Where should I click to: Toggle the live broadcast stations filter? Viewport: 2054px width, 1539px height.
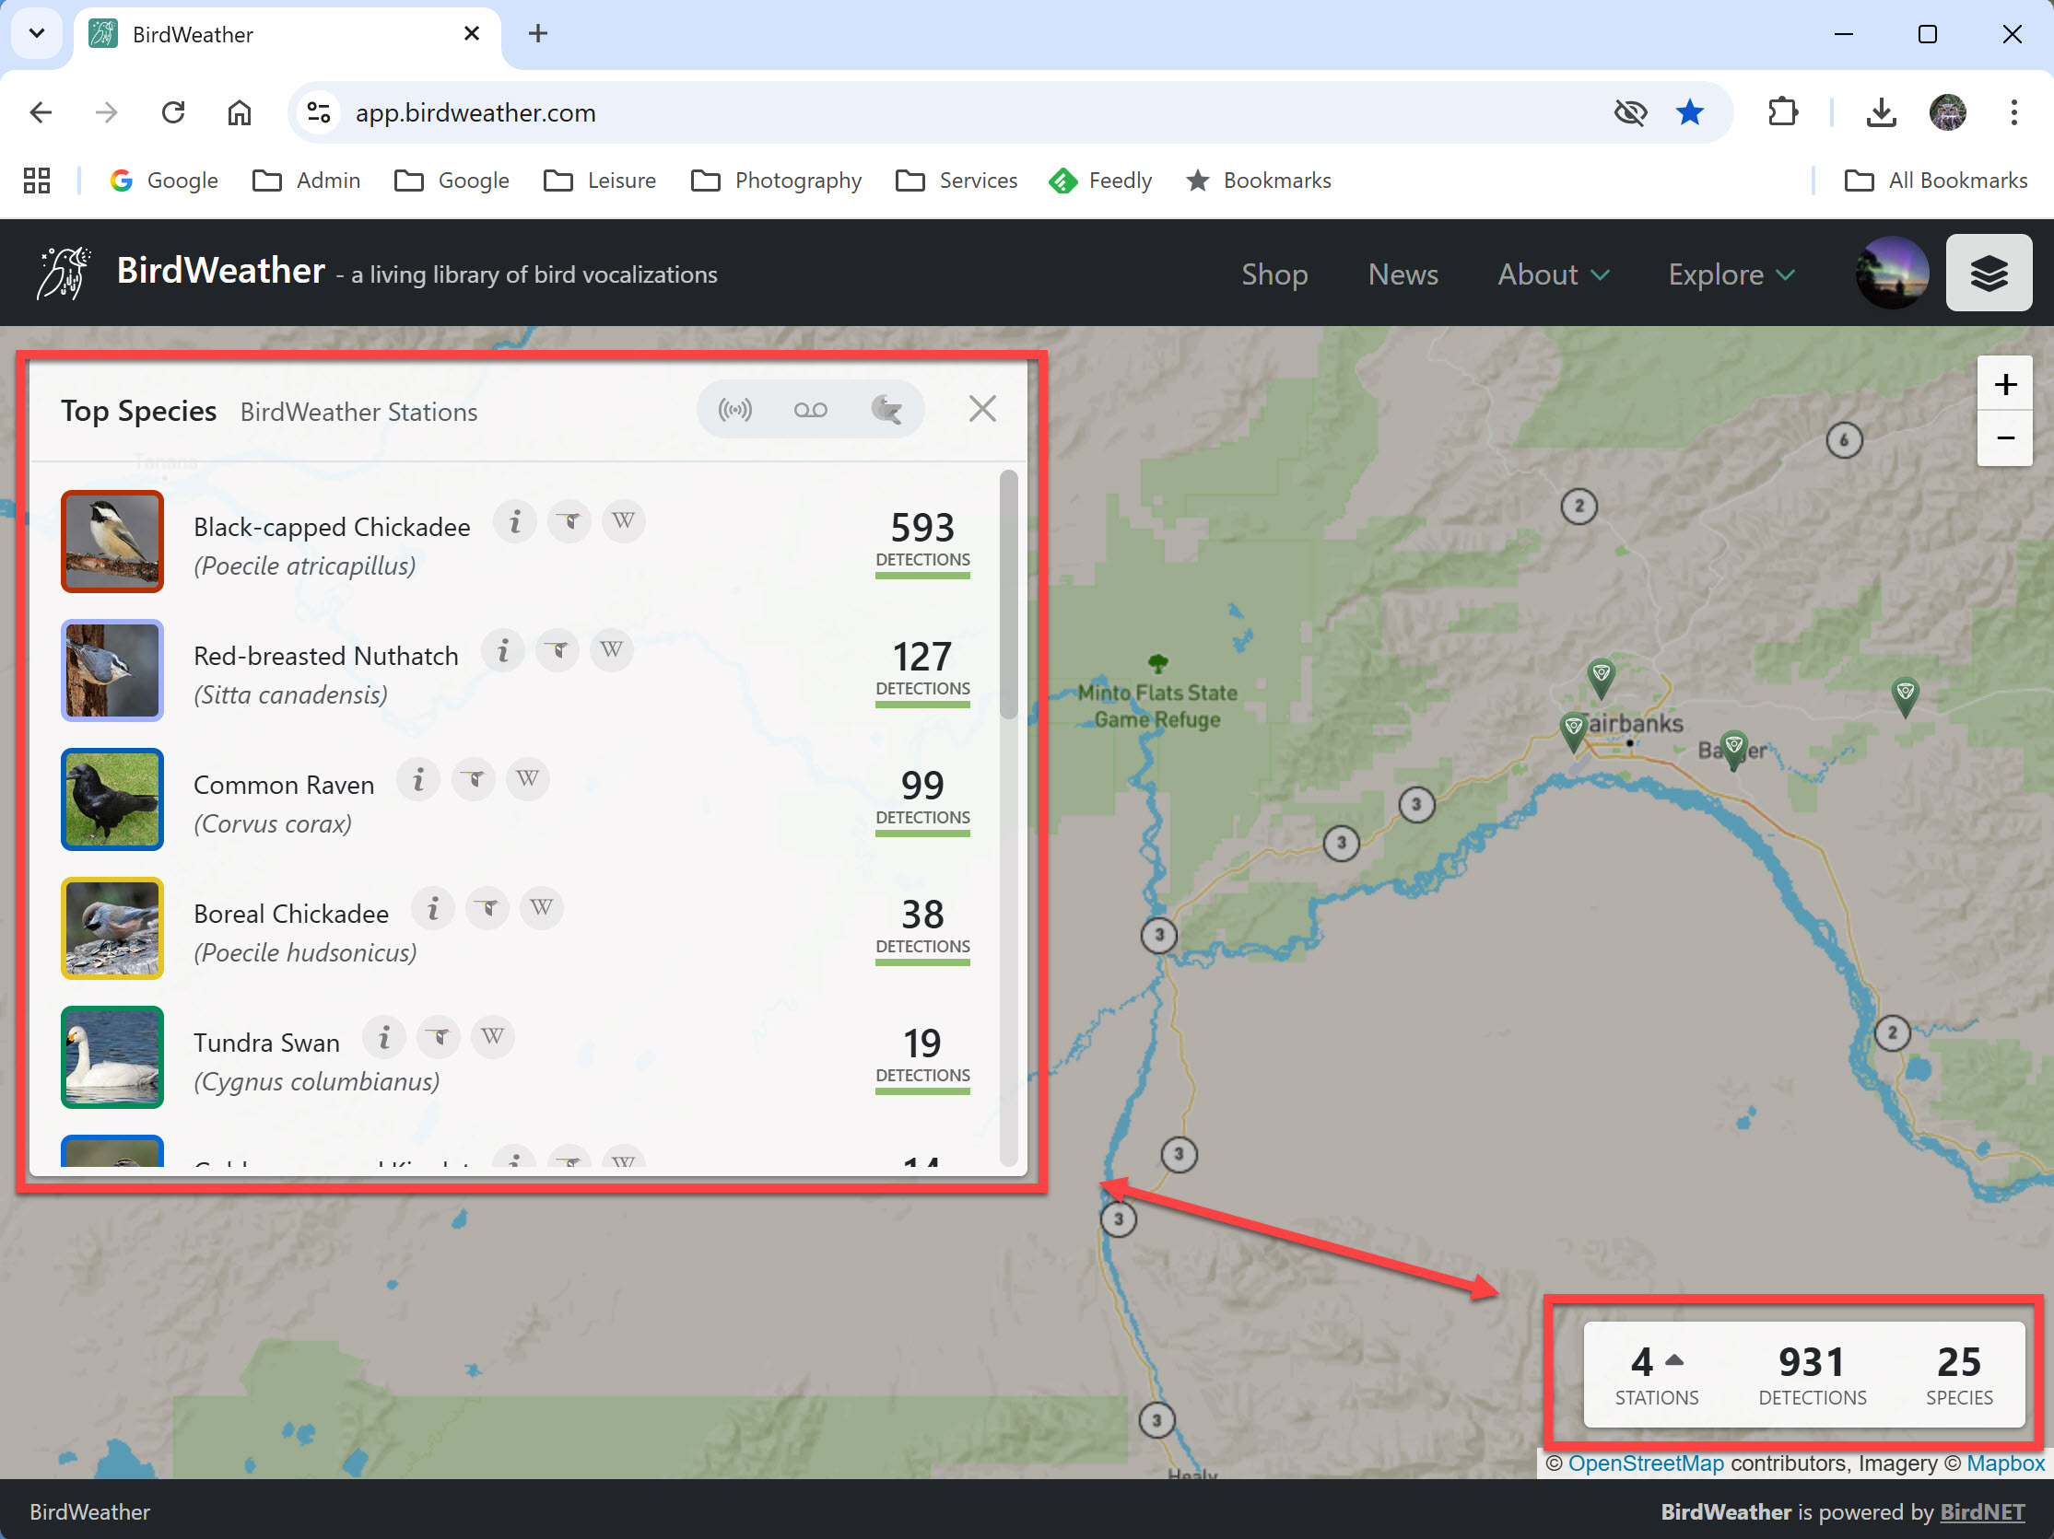pyautogui.click(x=734, y=409)
